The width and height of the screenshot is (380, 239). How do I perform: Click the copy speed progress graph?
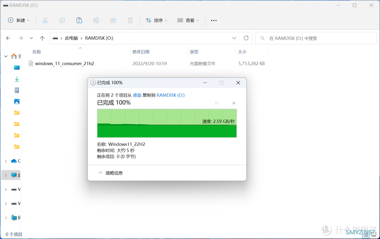coord(167,123)
